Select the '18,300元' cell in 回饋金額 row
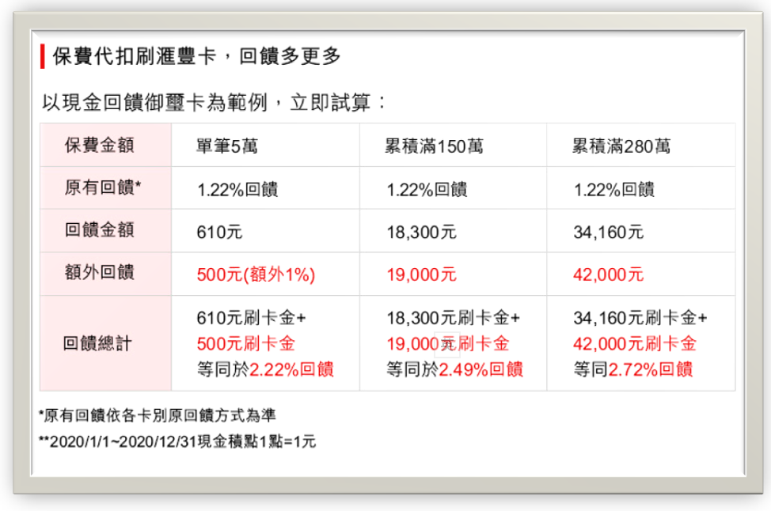 click(421, 232)
